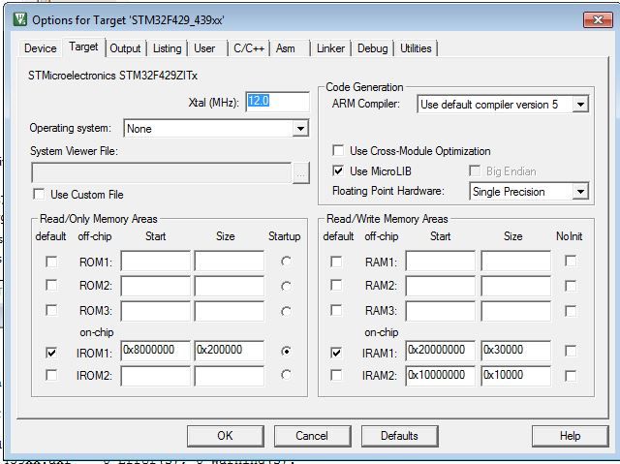Screen dimensions: 620x464
Task: Click the Help button
Action: coord(570,436)
